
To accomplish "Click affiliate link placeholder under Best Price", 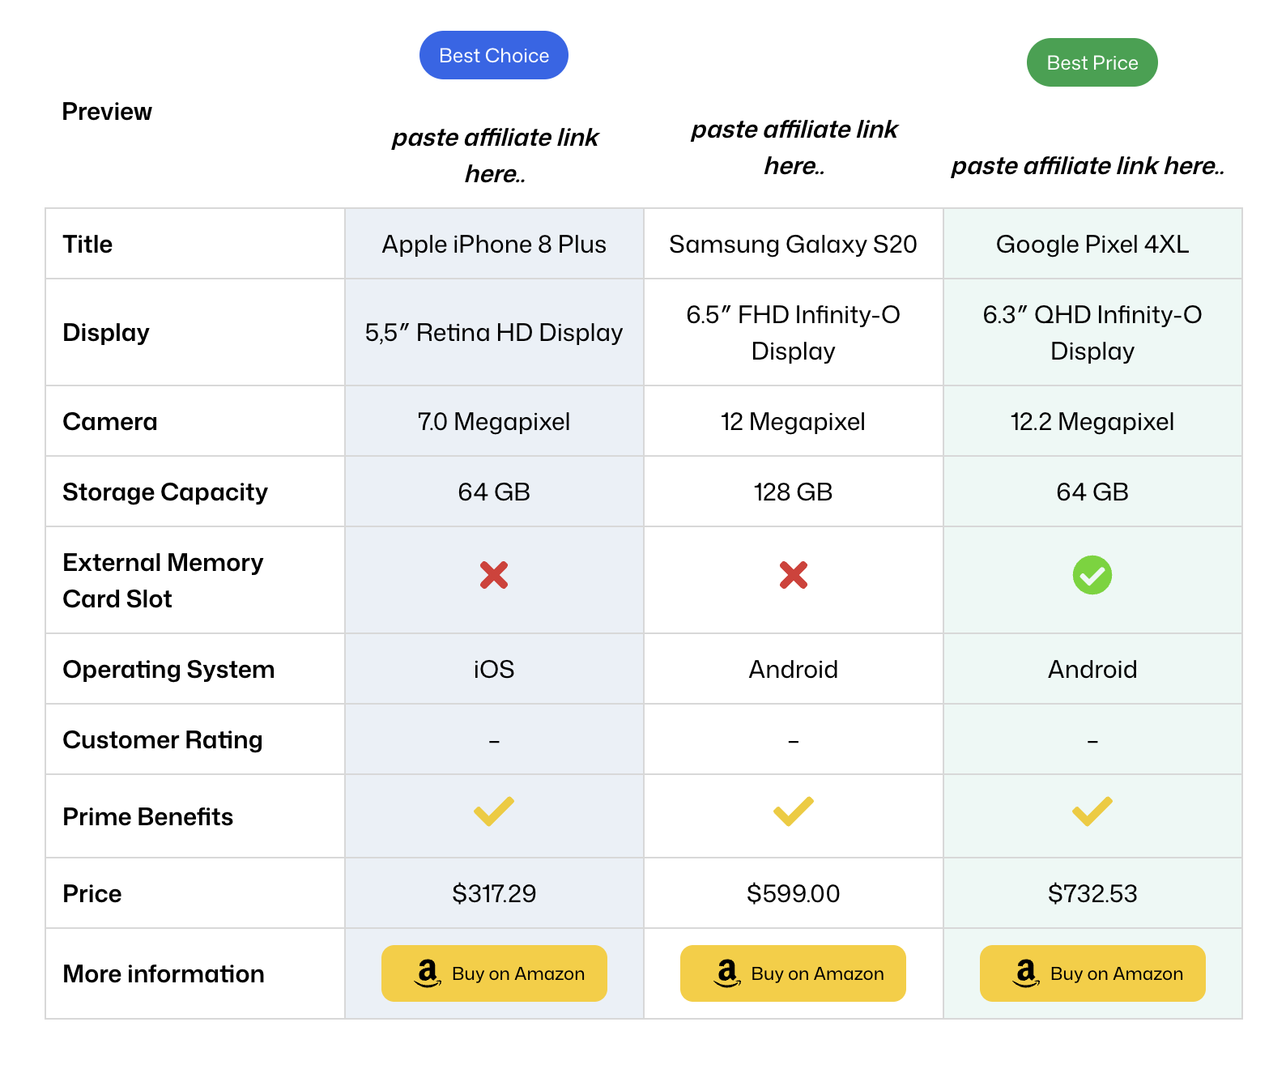I will (1088, 166).
